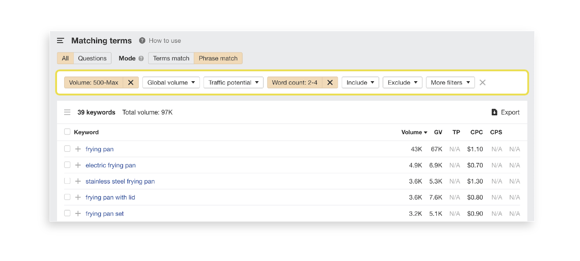Toggle the select-all Keyword checkbox
The height and width of the screenshot is (261, 580).
click(x=67, y=132)
